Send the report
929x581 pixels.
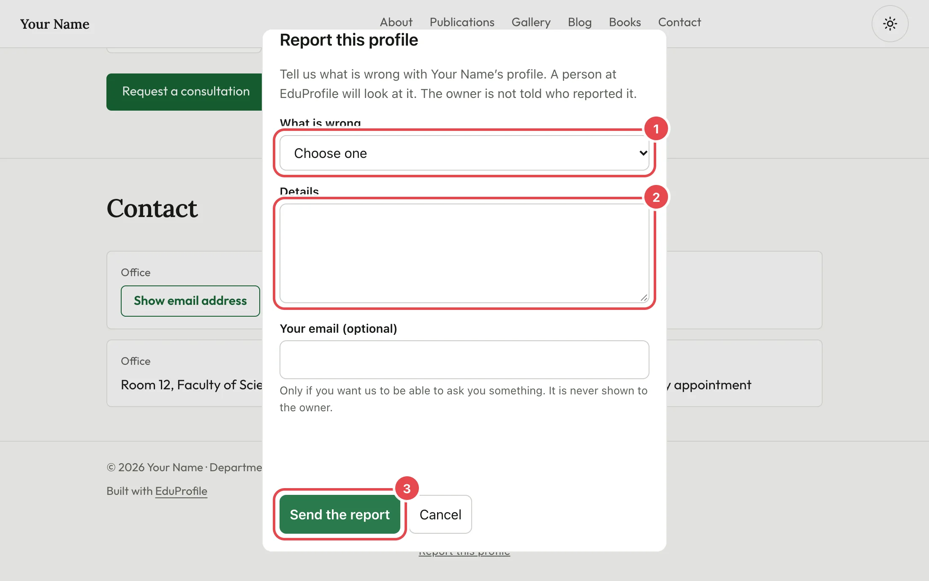(x=340, y=514)
